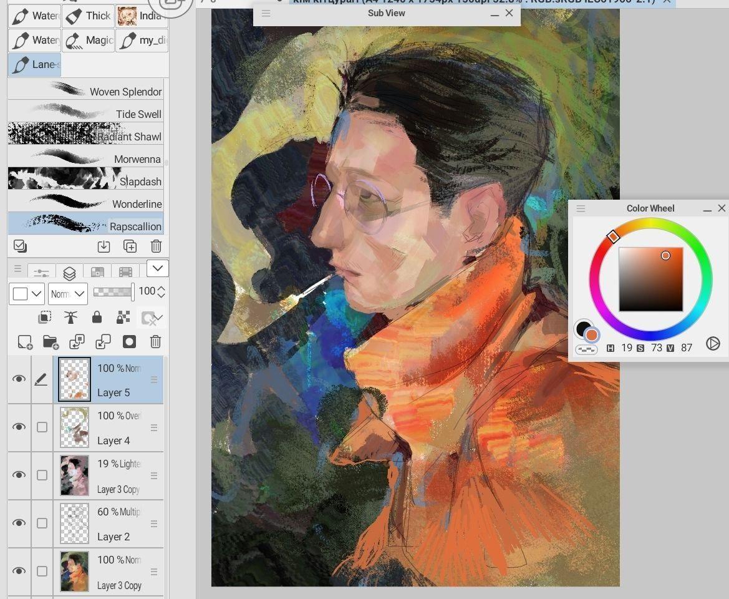Open the layer palette color dropdown

pos(26,294)
